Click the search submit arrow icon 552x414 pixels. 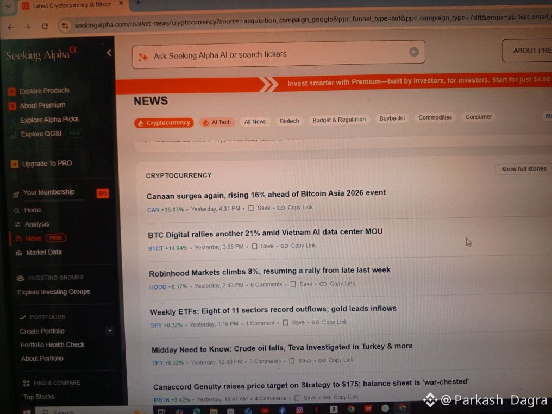tap(414, 52)
